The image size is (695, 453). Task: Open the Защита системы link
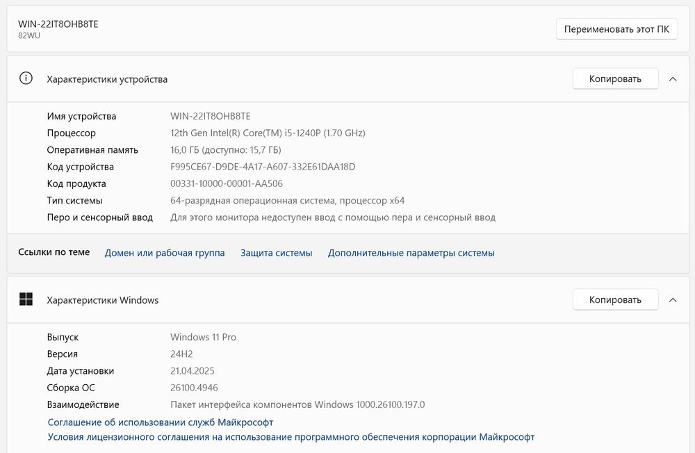(277, 253)
